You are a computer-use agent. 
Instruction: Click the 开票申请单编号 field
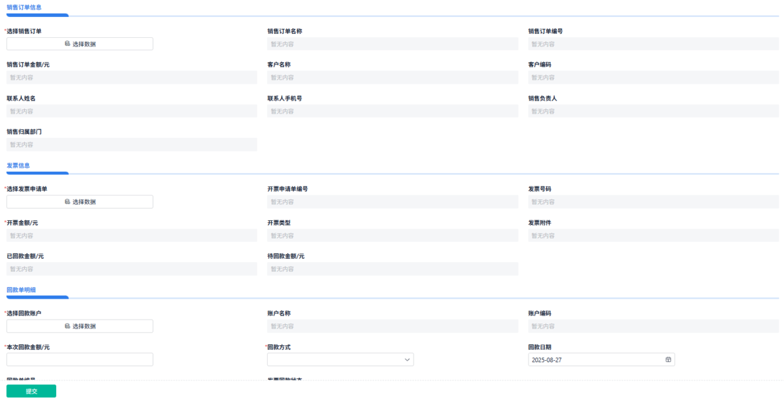click(393, 202)
